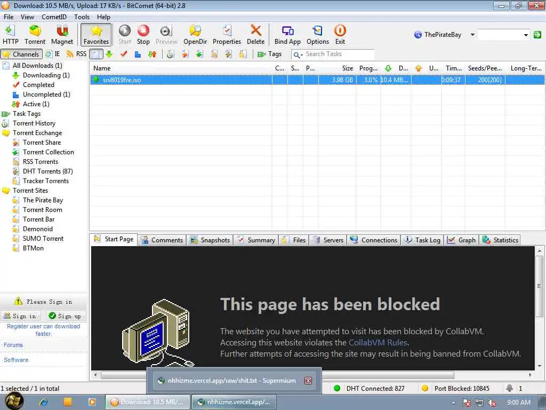Sort by the Seeds/Peers column header
This screenshot has height=410, width=546.
click(485, 68)
